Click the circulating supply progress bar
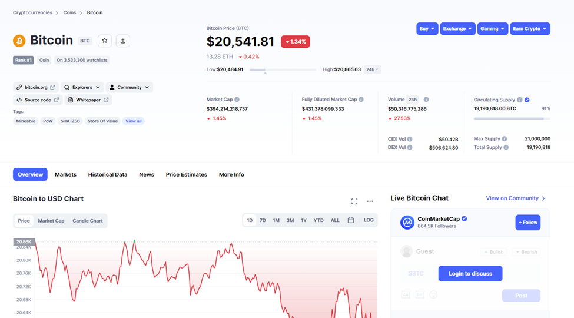Screen dimensions: 574x318 [x=512, y=119]
